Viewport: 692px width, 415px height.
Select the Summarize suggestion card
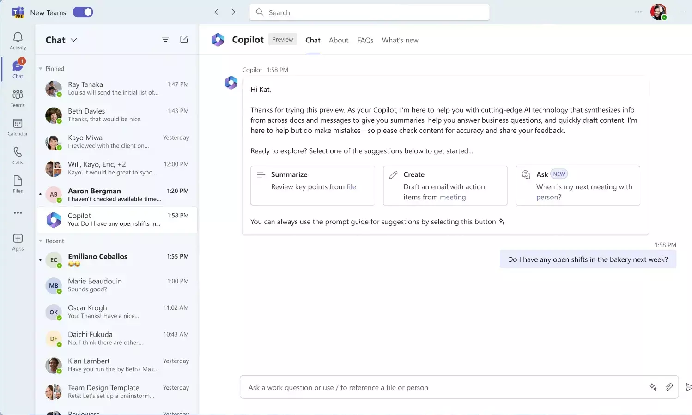[x=313, y=186]
